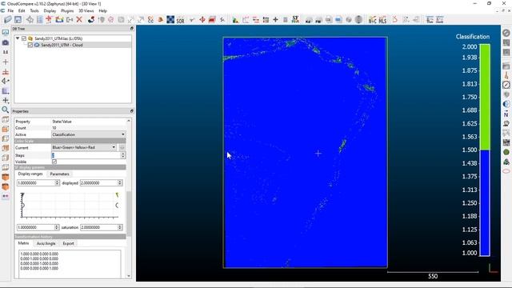Open the Blue>Green>Yellow>Red color scale dropdown
The width and height of the screenshot is (512, 288).
click(84, 147)
